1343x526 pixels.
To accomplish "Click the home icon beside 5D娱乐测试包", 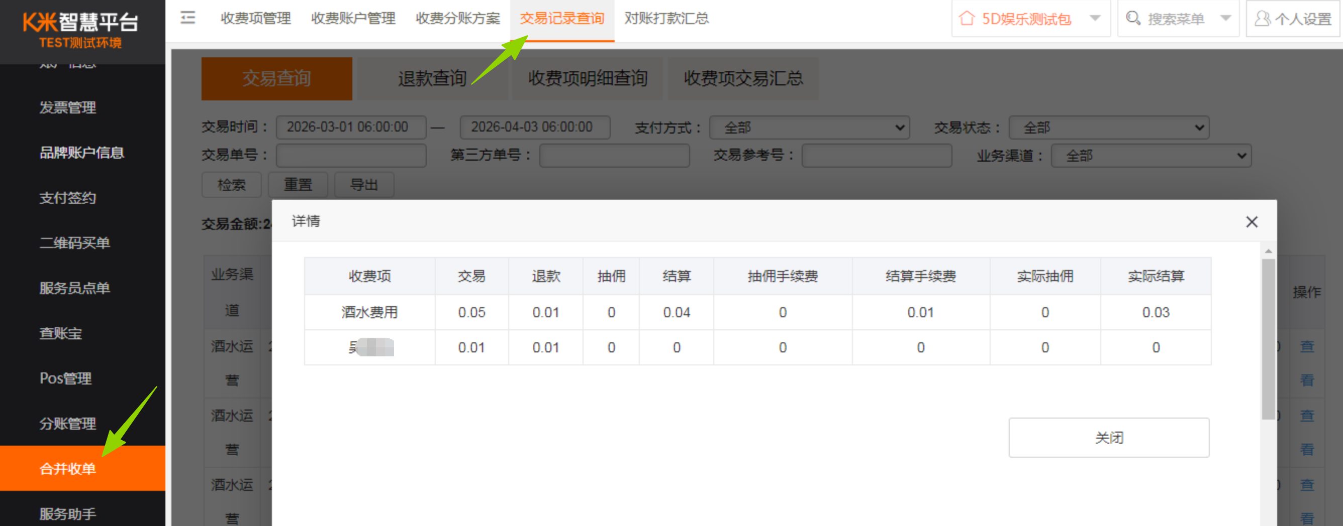I will pyautogui.click(x=968, y=18).
